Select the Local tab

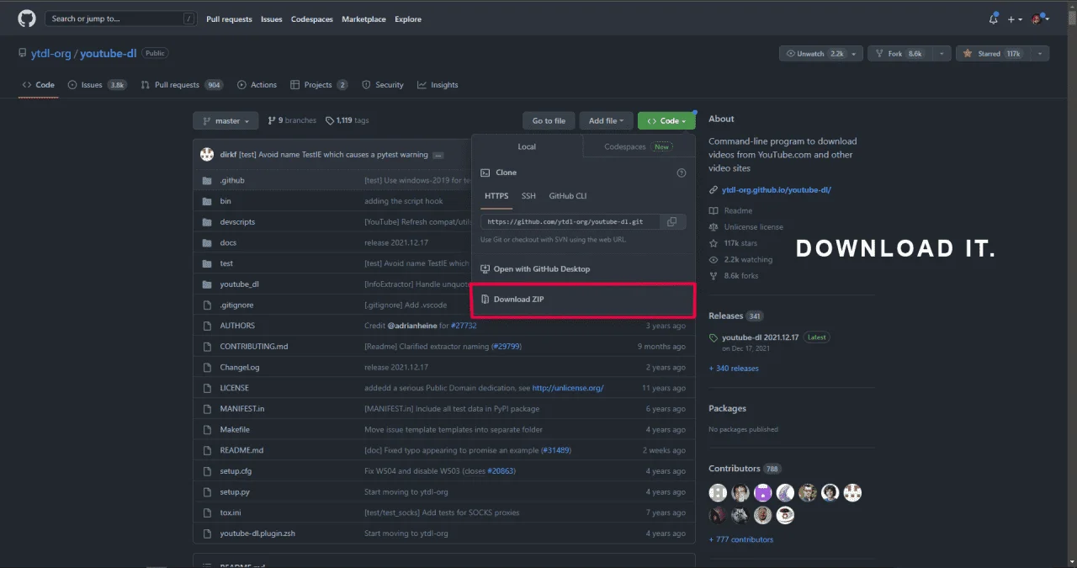pyautogui.click(x=527, y=146)
